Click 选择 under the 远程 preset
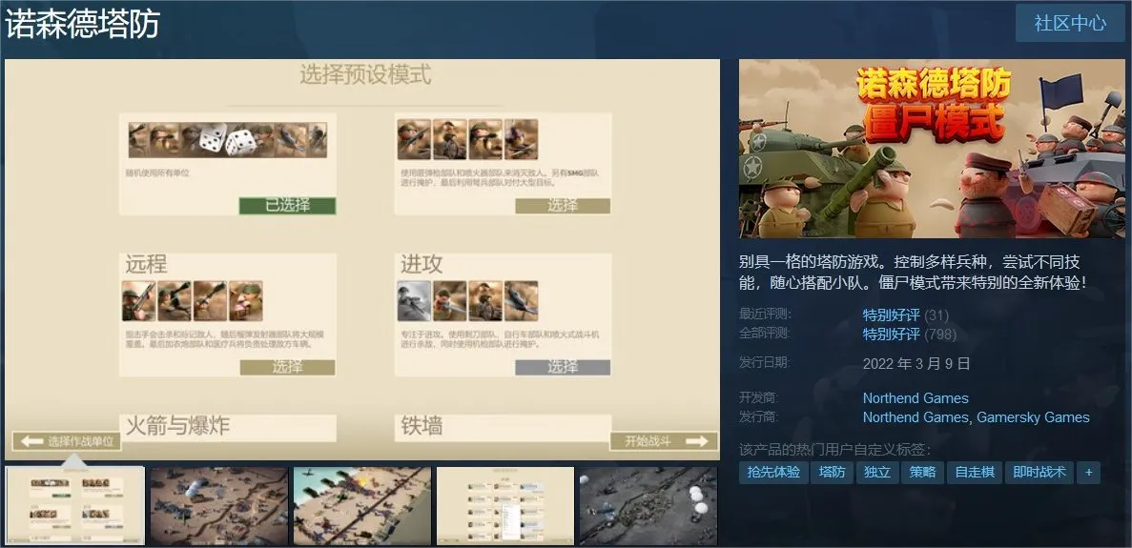Image resolution: width=1132 pixels, height=548 pixels. pos(287,367)
